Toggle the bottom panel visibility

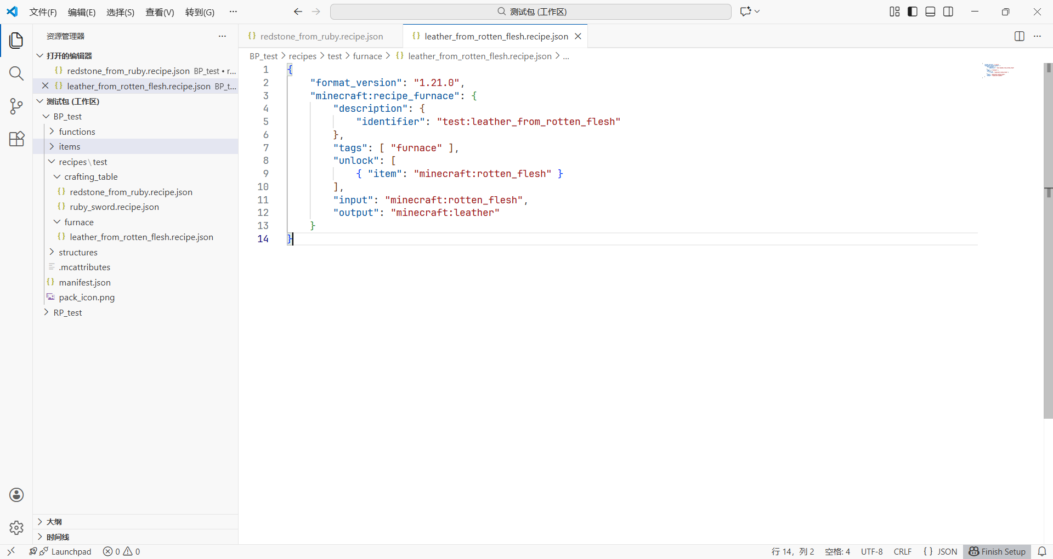930,12
